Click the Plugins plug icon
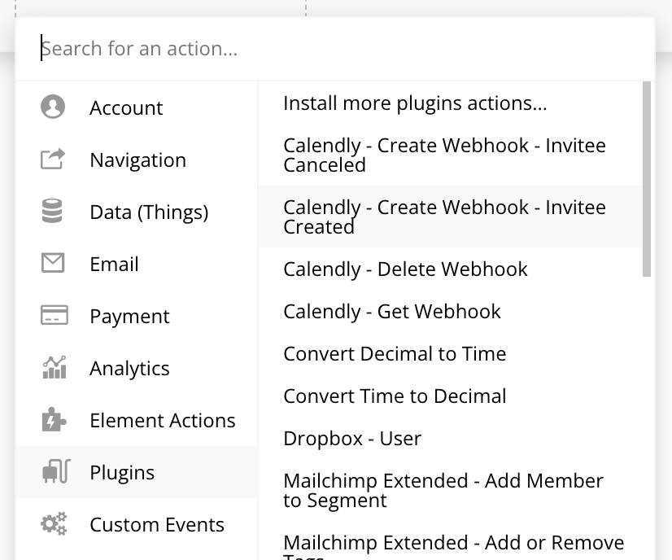The width and height of the screenshot is (672, 560). click(x=56, y=471)
